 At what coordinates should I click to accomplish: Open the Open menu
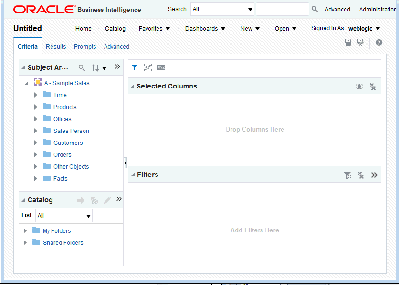click(285, 29)
